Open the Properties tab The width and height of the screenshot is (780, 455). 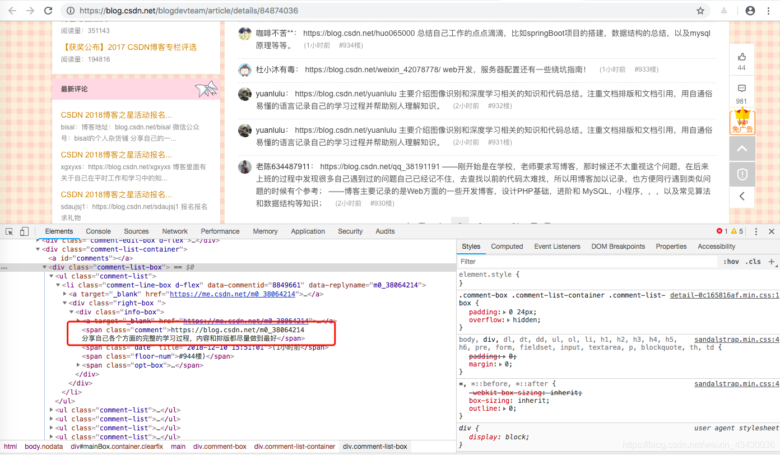[x=671, y=247]
